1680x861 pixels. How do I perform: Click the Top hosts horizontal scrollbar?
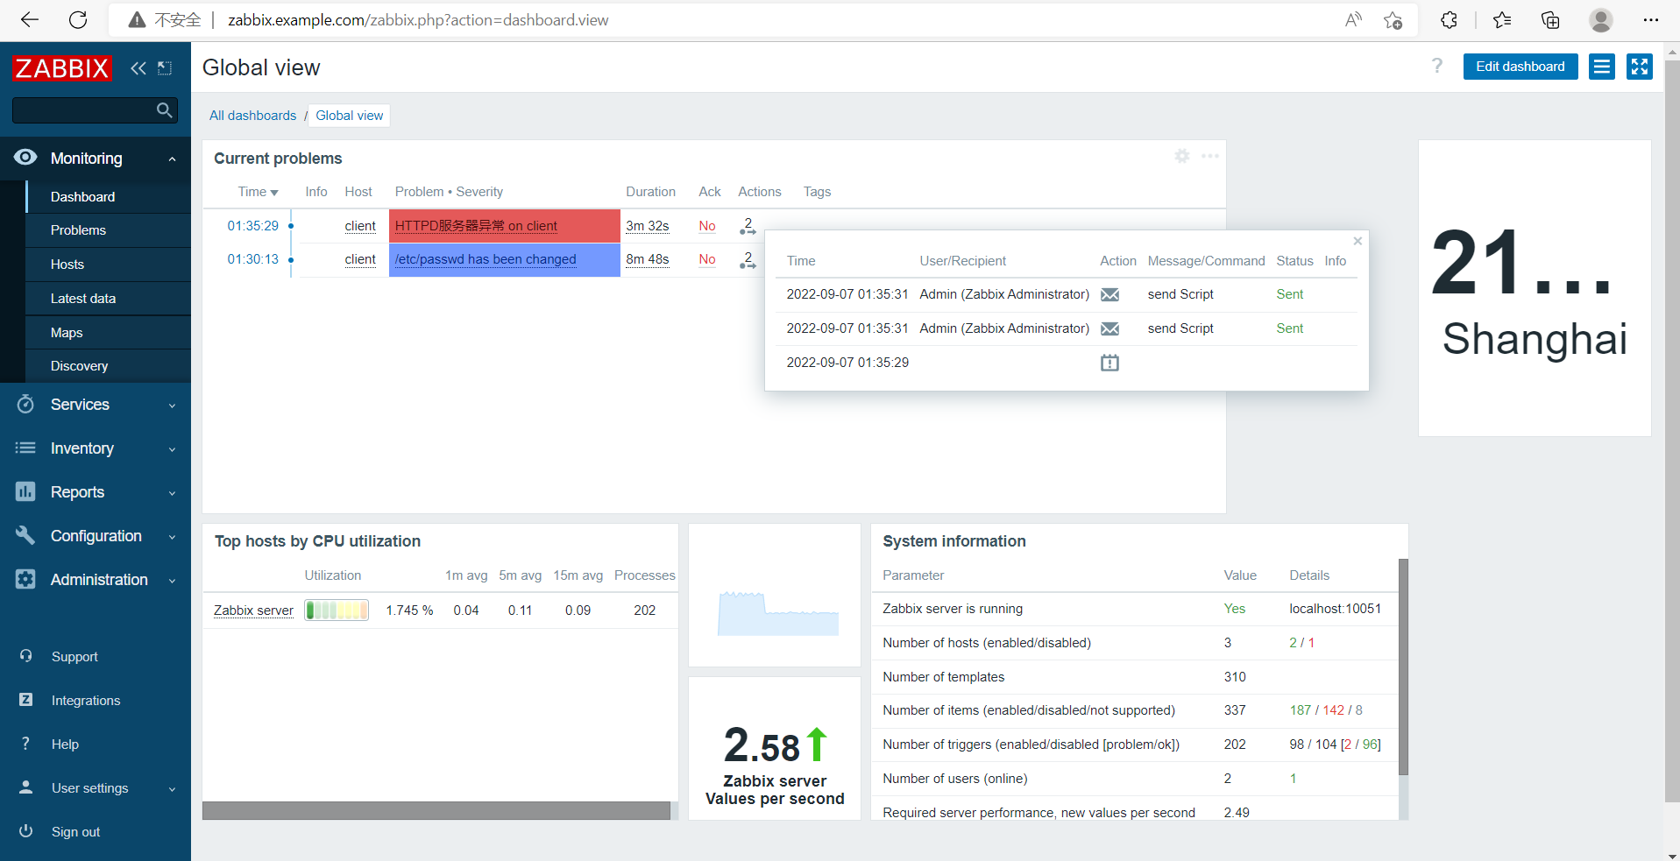coord(436,811)
